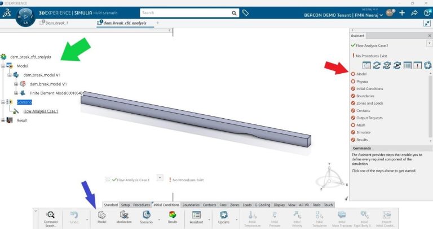Viewport: 433px width, 229px height.
Task: Open the Update dropdown arrow in action bar
Action: [236, 219]
